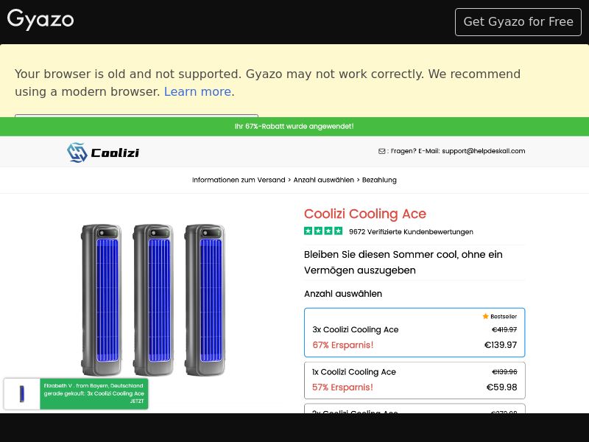Image resolution: width=589 pixels, height=442 pixels.
Task: Click support@helpdeskall.com email address
Action: coord(484,151)
